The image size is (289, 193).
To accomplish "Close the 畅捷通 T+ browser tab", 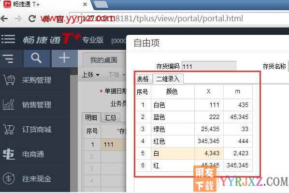I will pyautogui.click(x=85, y=4).
